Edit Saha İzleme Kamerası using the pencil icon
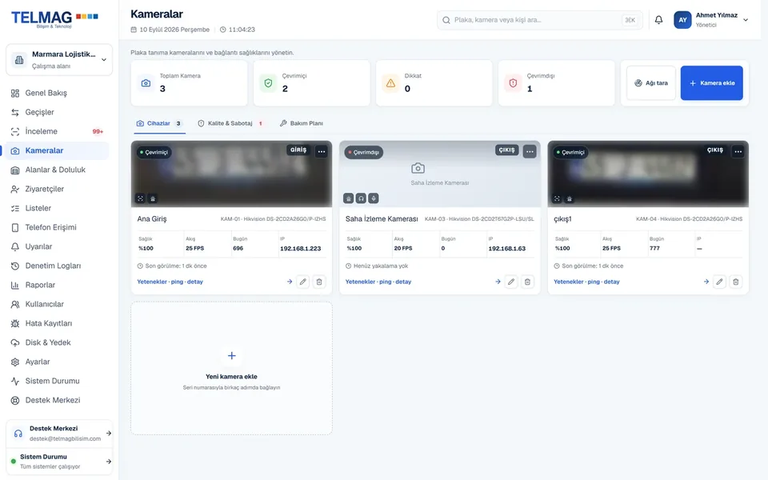This screenshot has width=768, height=480. tap(511, 282)
